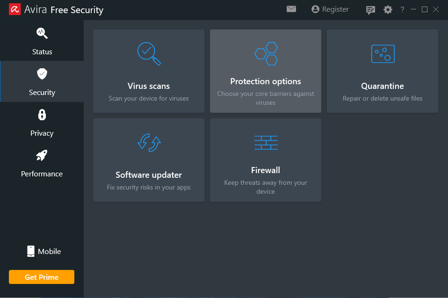
Task: Click the 'Scan your device for viruses' description
Action: click(x=149, y=98)
